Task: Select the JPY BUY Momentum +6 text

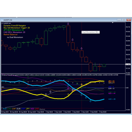Action: pyautogui.click(x=13, y=30)
